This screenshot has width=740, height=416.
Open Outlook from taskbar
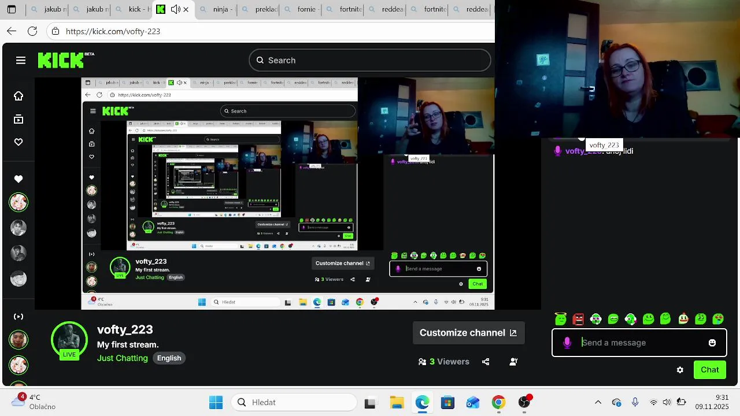(x=473, y=402)
